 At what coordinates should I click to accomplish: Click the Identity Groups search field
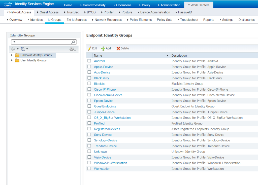[44, 42]
